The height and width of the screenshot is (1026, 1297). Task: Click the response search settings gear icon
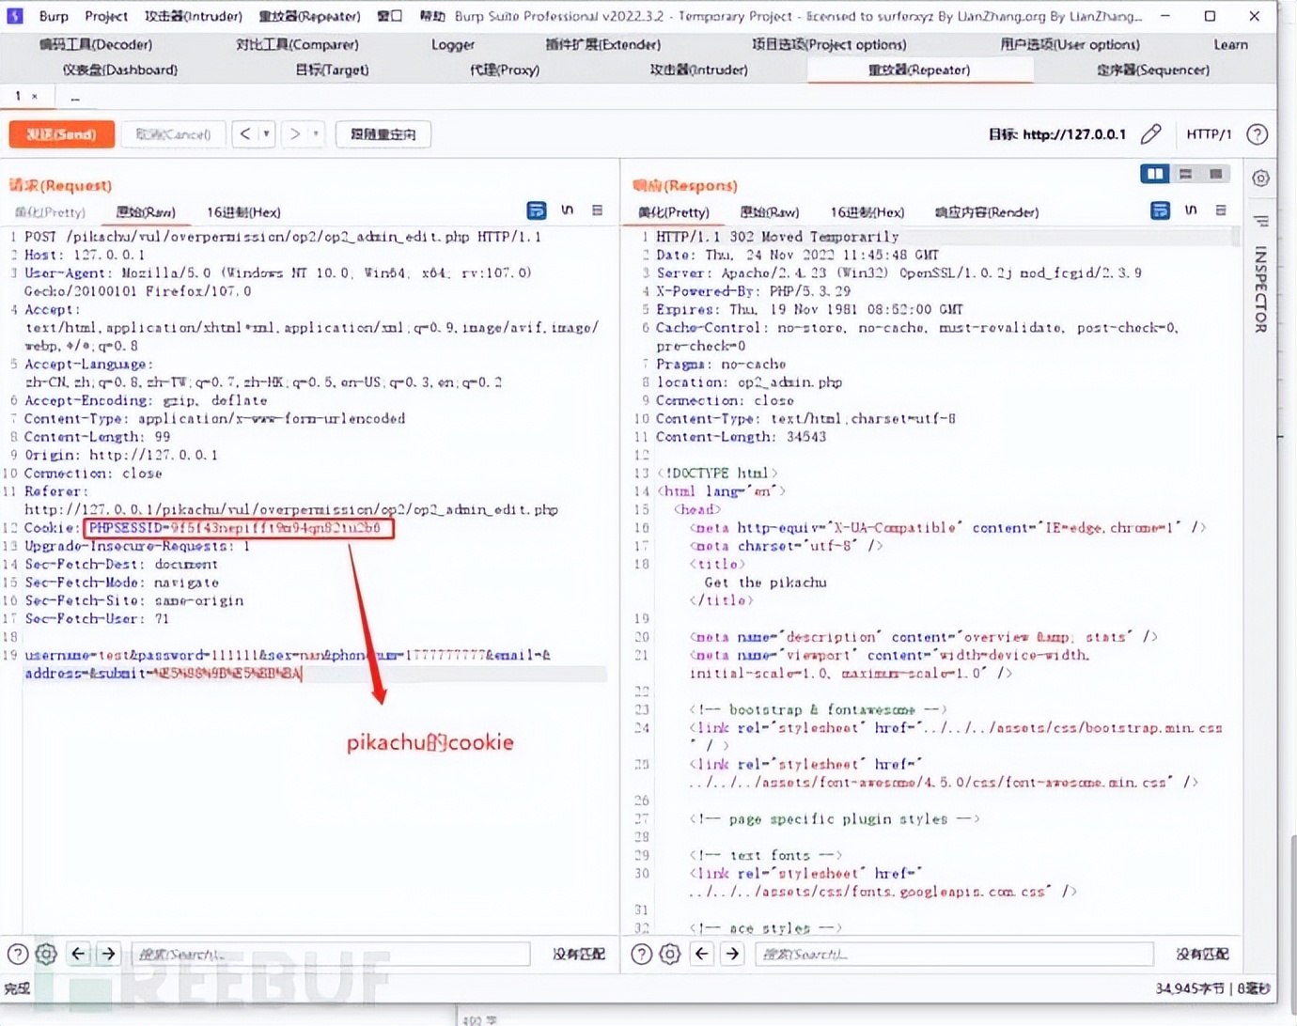(670, 954)
